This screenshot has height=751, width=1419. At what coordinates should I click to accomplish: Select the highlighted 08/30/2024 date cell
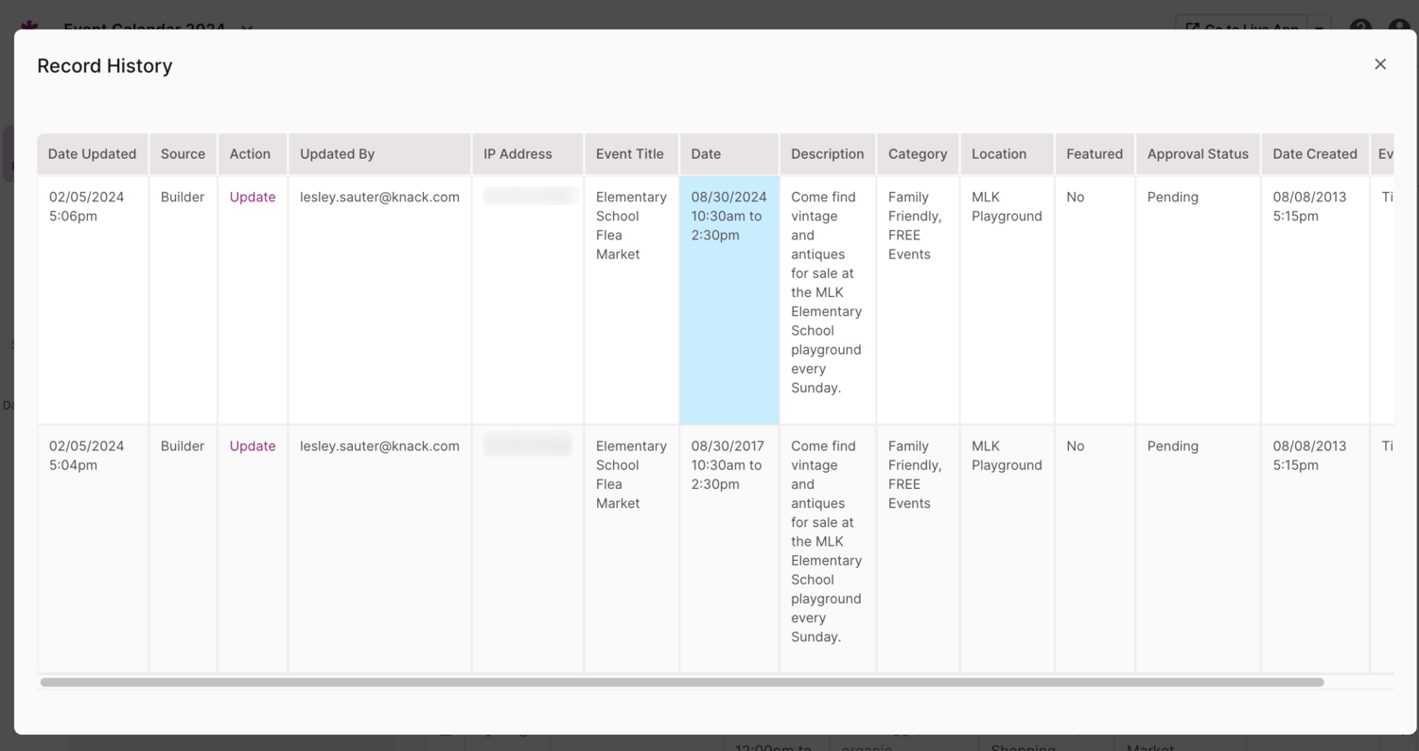[x=729, y=299]
